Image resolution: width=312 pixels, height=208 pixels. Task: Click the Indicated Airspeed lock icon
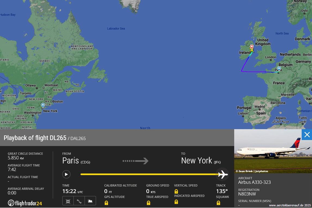point(176,202)
